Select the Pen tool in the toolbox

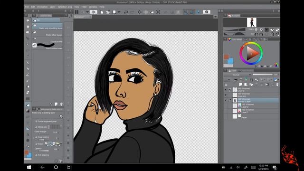tap(28, 63)
